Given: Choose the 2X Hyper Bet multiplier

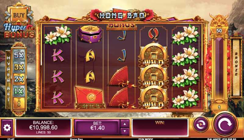Looking at the screenshot, I should point(19,79).
